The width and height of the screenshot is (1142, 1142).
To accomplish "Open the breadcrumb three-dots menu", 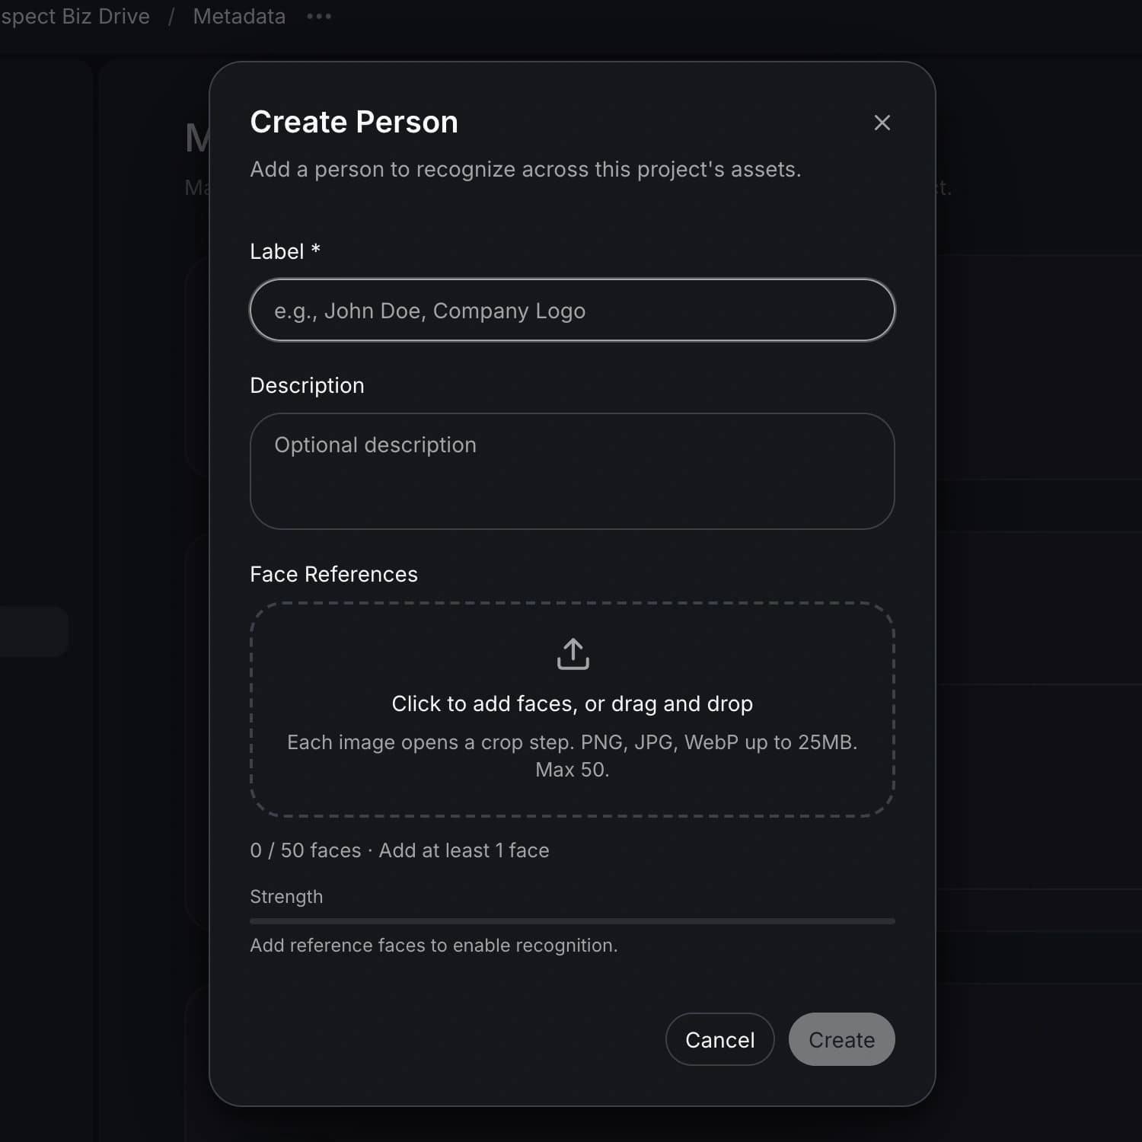I will (319, 16).
